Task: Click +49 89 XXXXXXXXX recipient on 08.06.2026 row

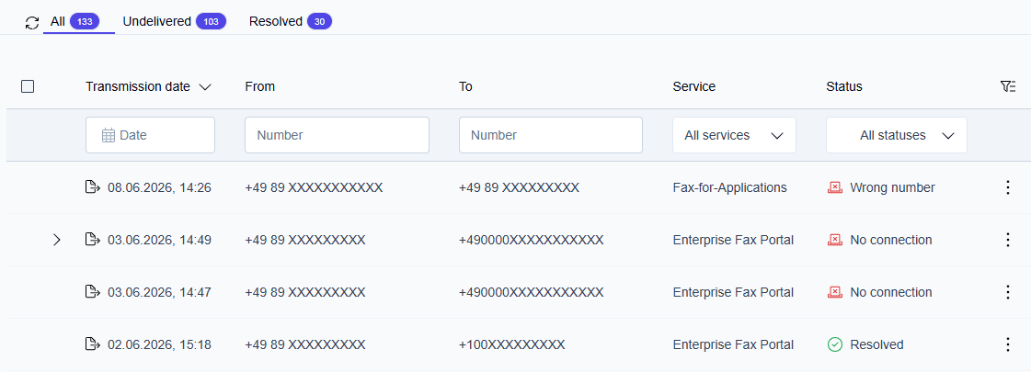Action: [519, 187]
